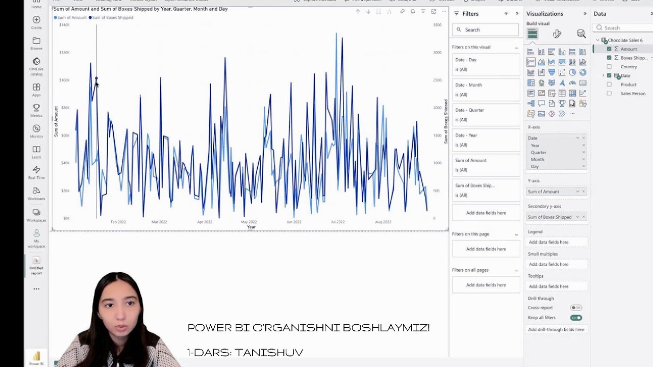Viewport: 653px width, 367px height.
Task: Open the Learn center
Action: tap(36, 152)
